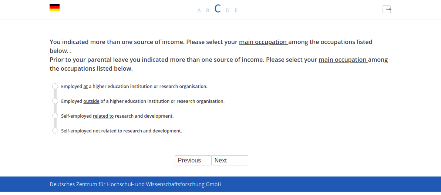Image resolution: width=441 pixels, height=195 pixels.
Task: Choose radio self-employed related to research
Action: click(x=55, y=116)
